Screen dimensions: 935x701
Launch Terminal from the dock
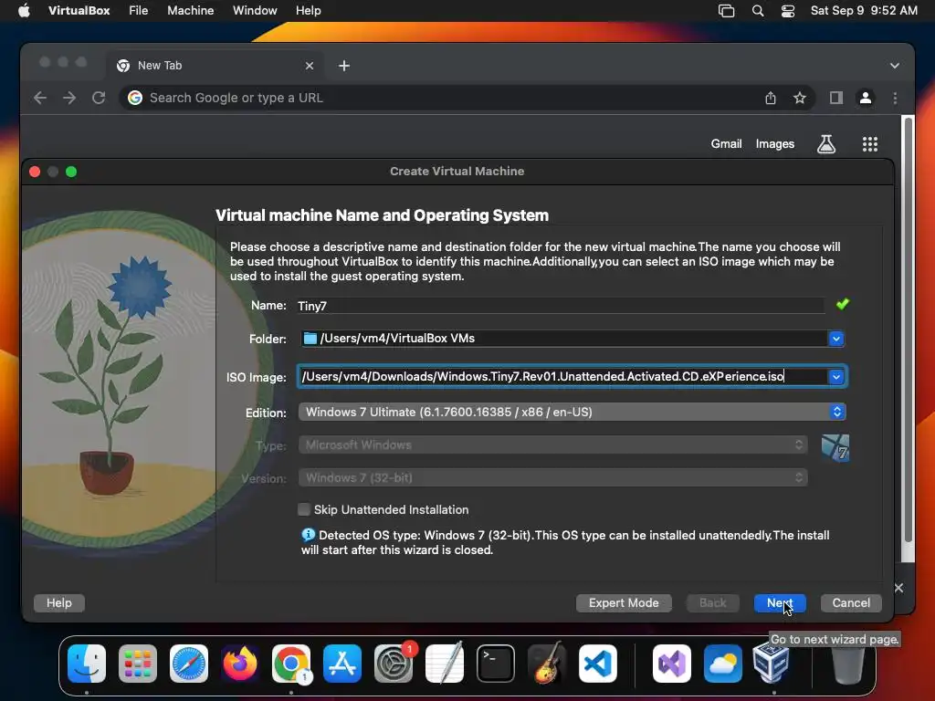coord(496,664)
